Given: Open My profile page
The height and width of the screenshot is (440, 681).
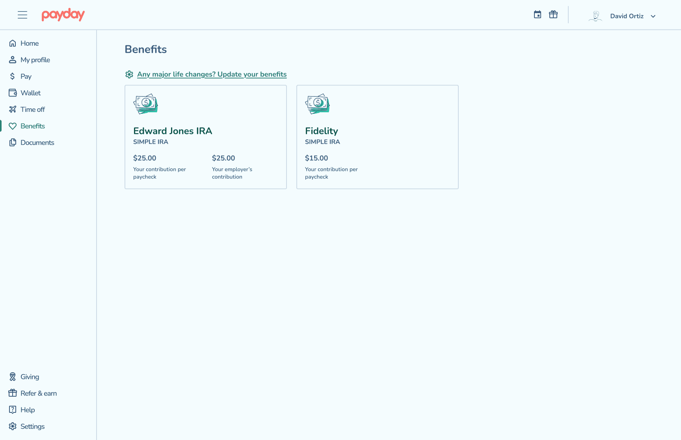Looking at the screenshot, I should tap(35, 60).
